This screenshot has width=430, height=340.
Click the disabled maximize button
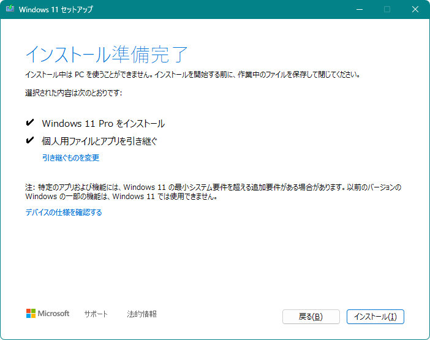pyautogui.click(x=387, y=9)
